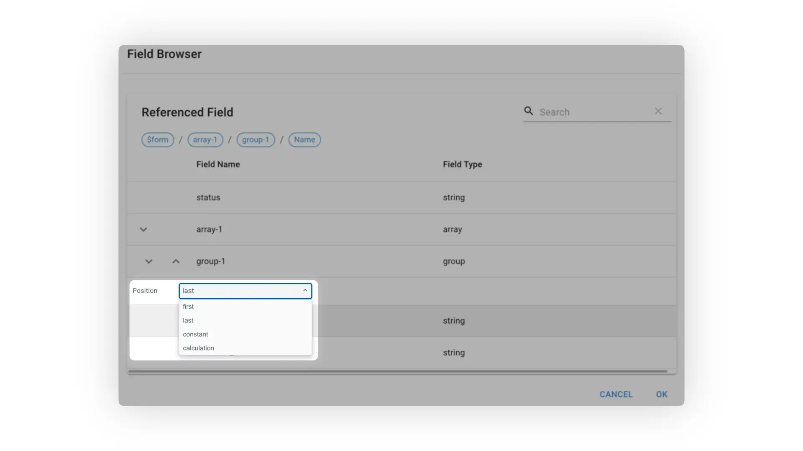
Task: Click the array-1 breadcrumb chip
Action: pos(205,139)
